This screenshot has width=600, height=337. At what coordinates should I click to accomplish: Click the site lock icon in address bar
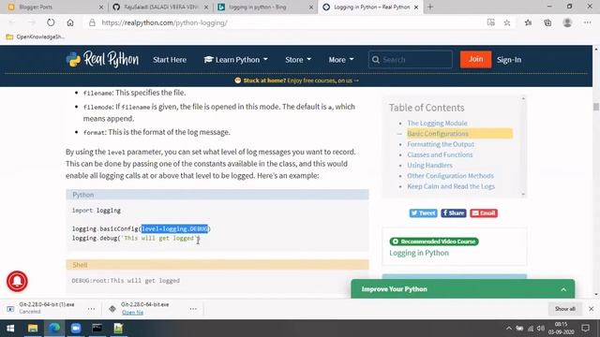pos(92,22)
